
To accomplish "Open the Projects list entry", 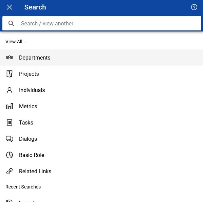I will click(x=101, y=74).
